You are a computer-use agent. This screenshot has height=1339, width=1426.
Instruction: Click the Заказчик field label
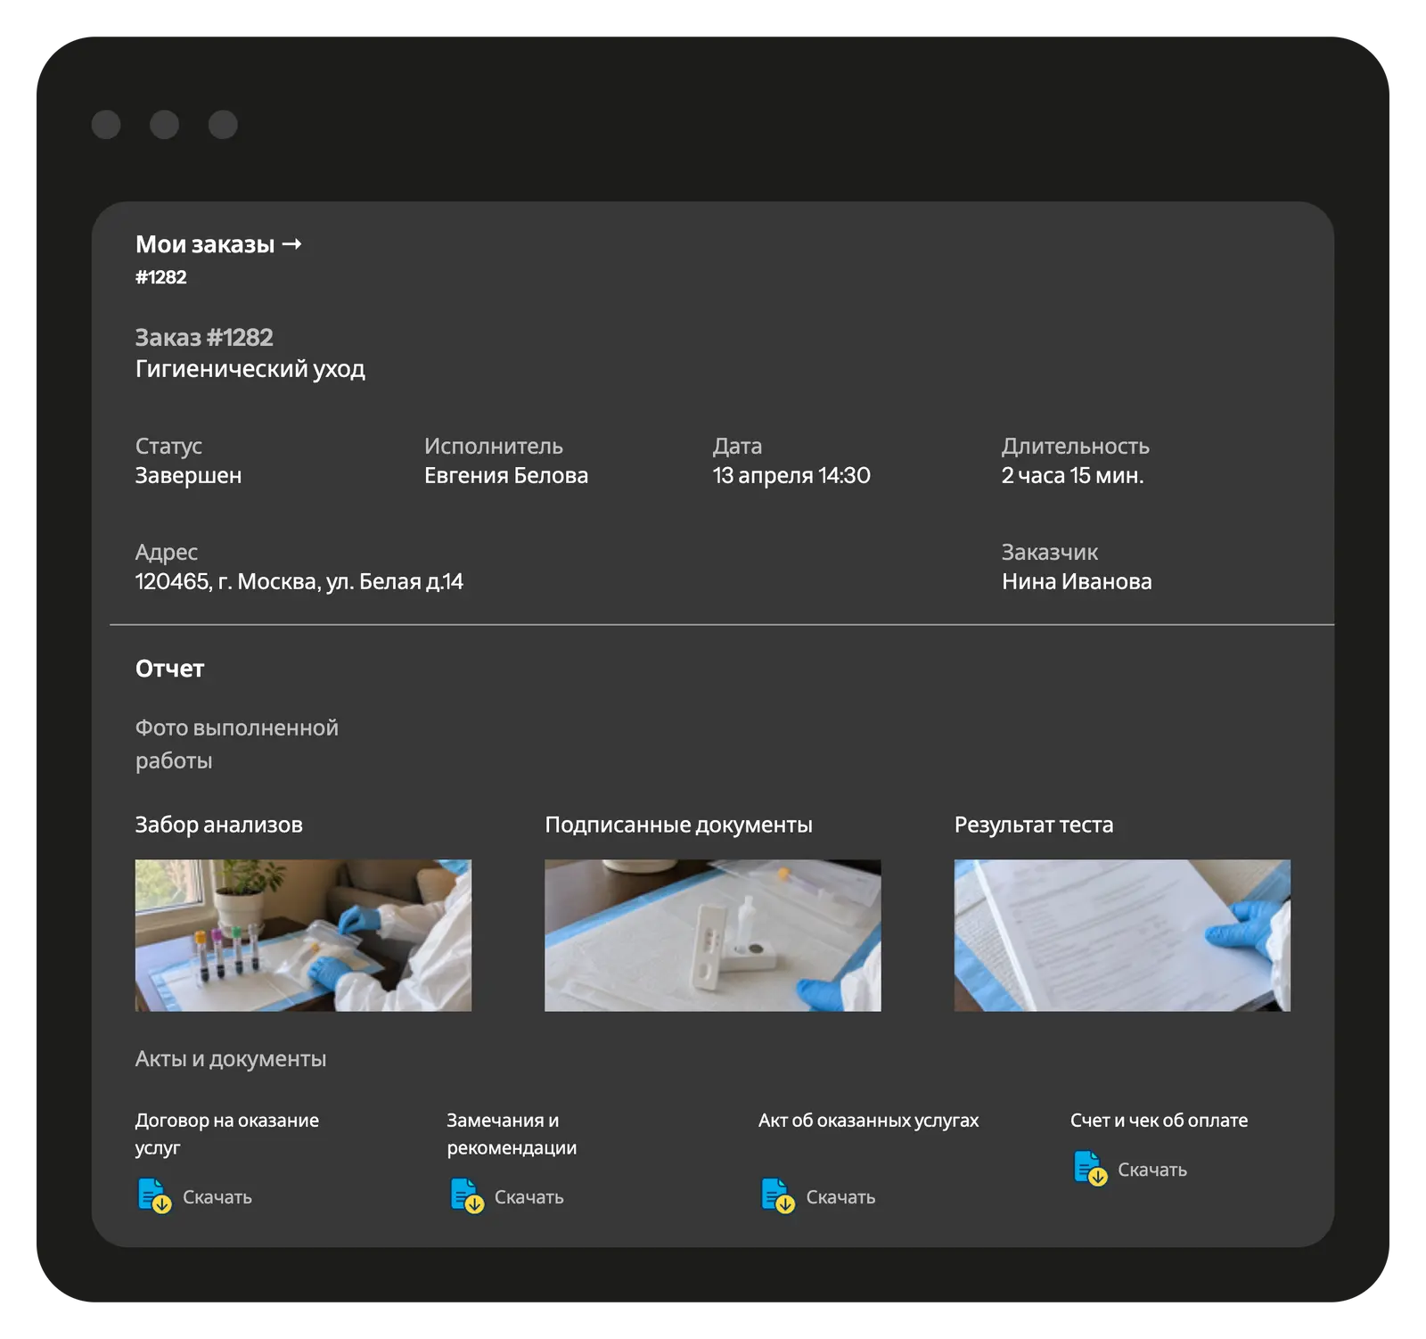1050,553
